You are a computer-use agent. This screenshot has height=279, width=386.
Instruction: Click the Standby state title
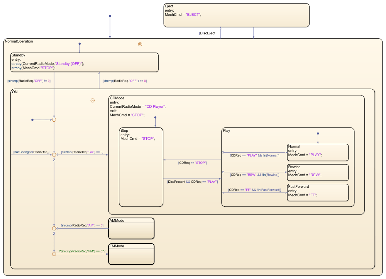click(18, 55)
